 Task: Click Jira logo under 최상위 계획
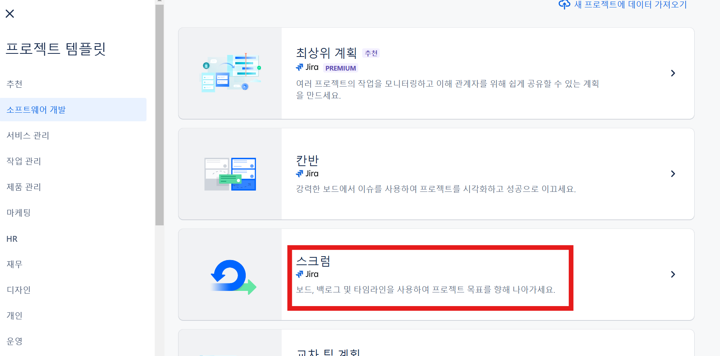tap(307, 67)
